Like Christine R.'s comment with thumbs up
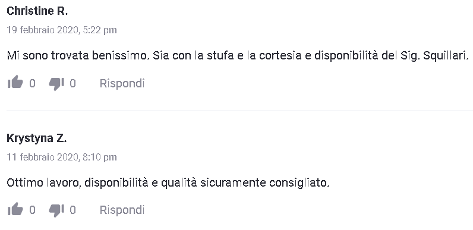Screen dimensions: 473x230 tap(15, 82)
